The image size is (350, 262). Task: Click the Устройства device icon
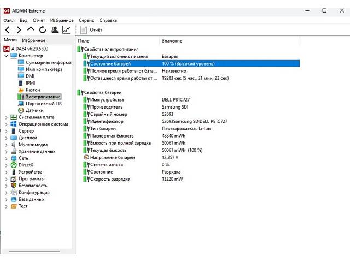14,172
